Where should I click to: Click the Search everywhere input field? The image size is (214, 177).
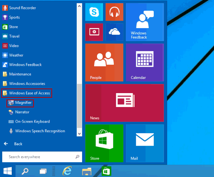coord(42,157)
